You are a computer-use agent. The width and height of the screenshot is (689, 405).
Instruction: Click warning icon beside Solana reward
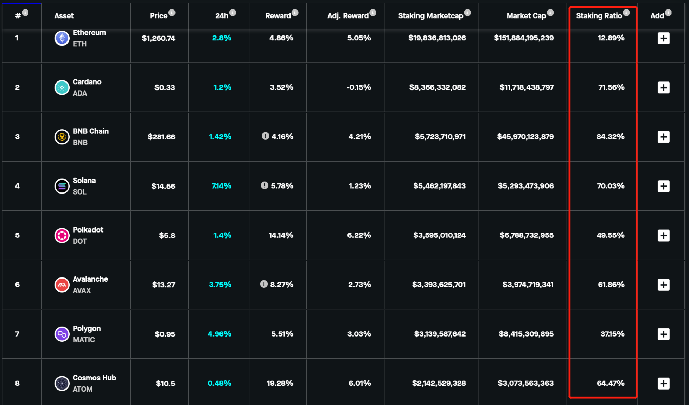tap(264, 185)
